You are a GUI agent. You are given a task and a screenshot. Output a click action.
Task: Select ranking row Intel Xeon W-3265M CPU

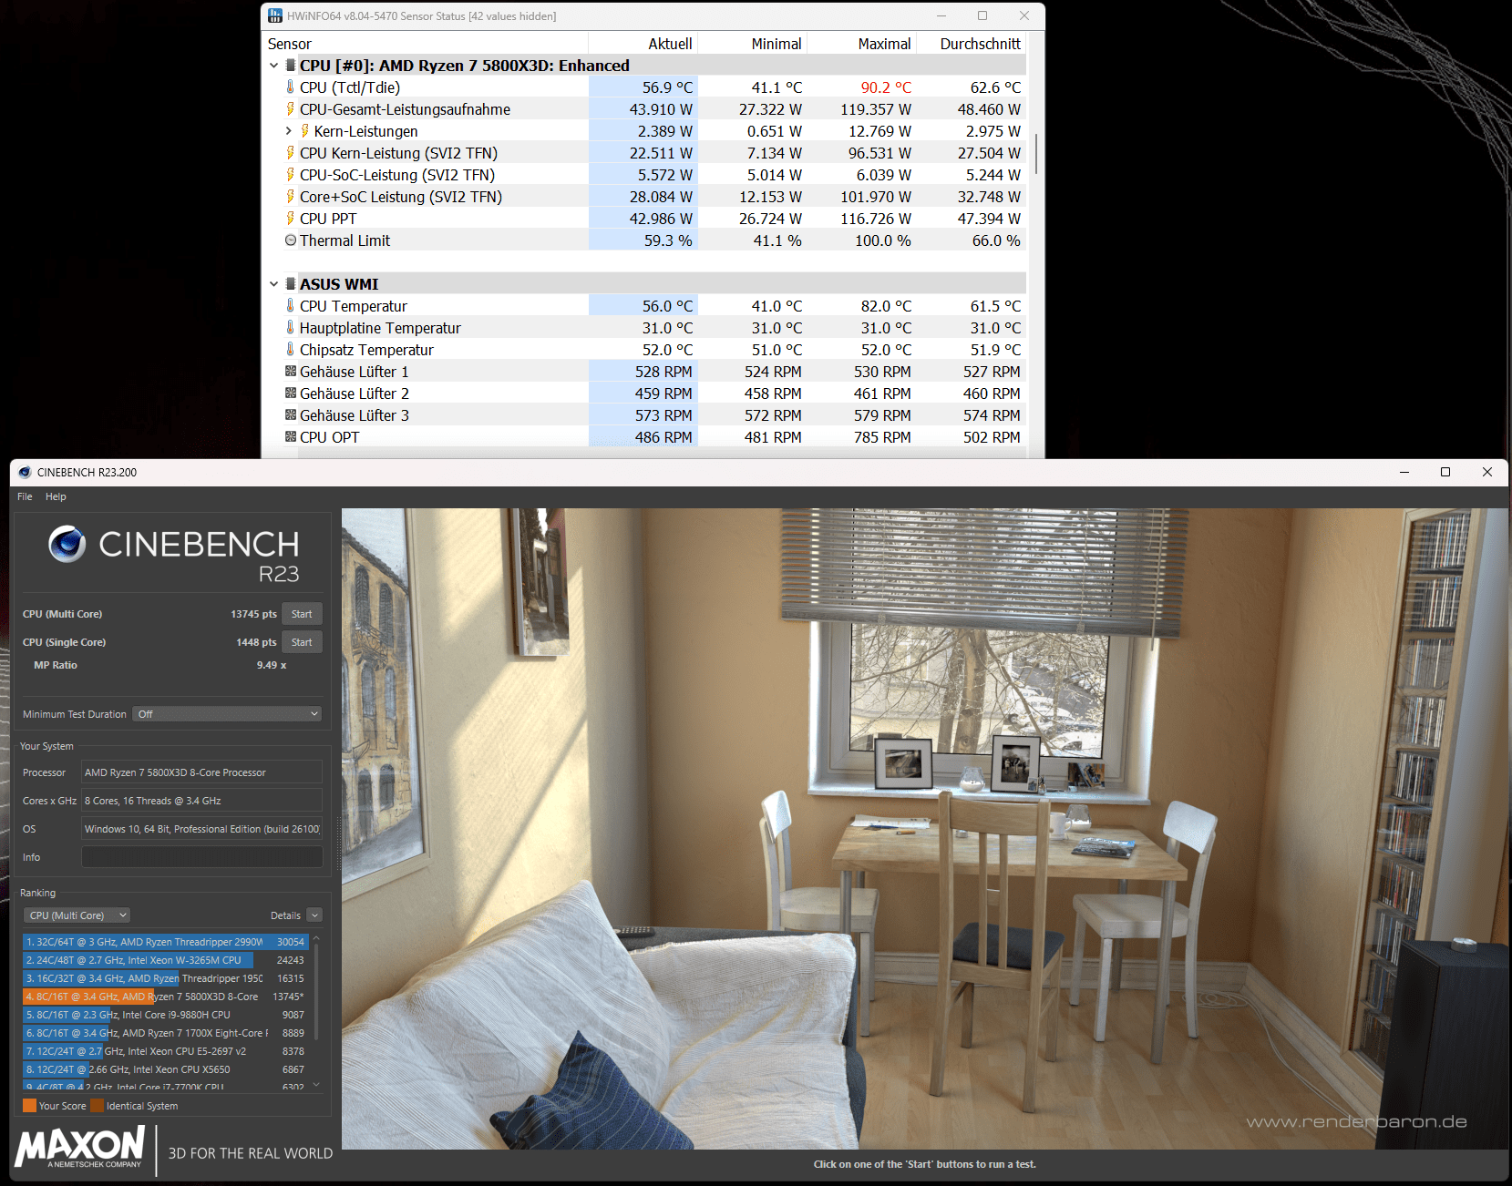(x=166, y=960)
